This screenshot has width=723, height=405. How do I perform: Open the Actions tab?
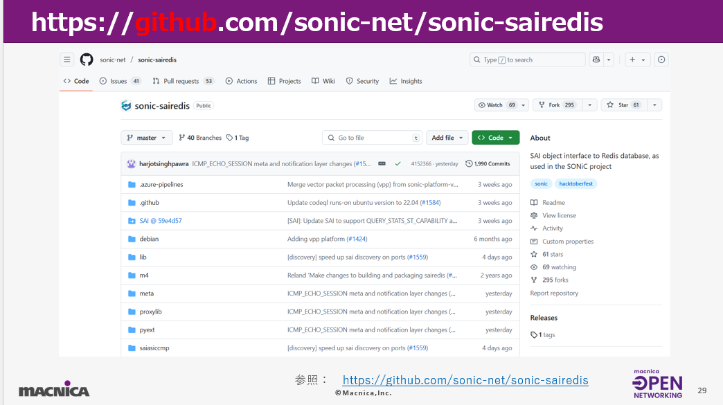[x=241, y=81]
